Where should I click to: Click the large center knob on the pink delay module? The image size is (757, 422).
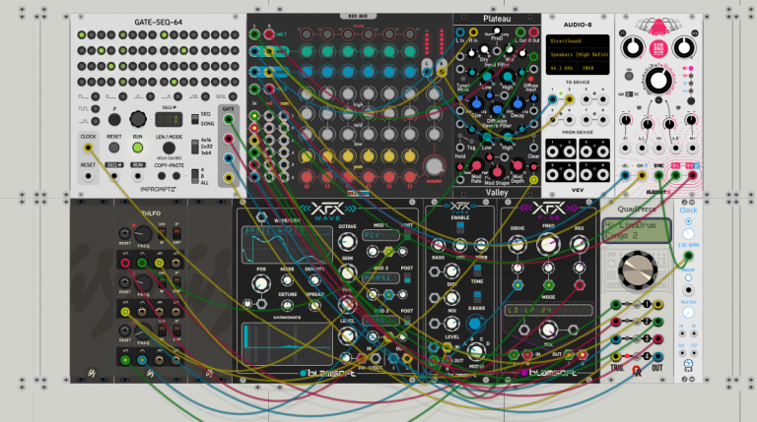658,81
